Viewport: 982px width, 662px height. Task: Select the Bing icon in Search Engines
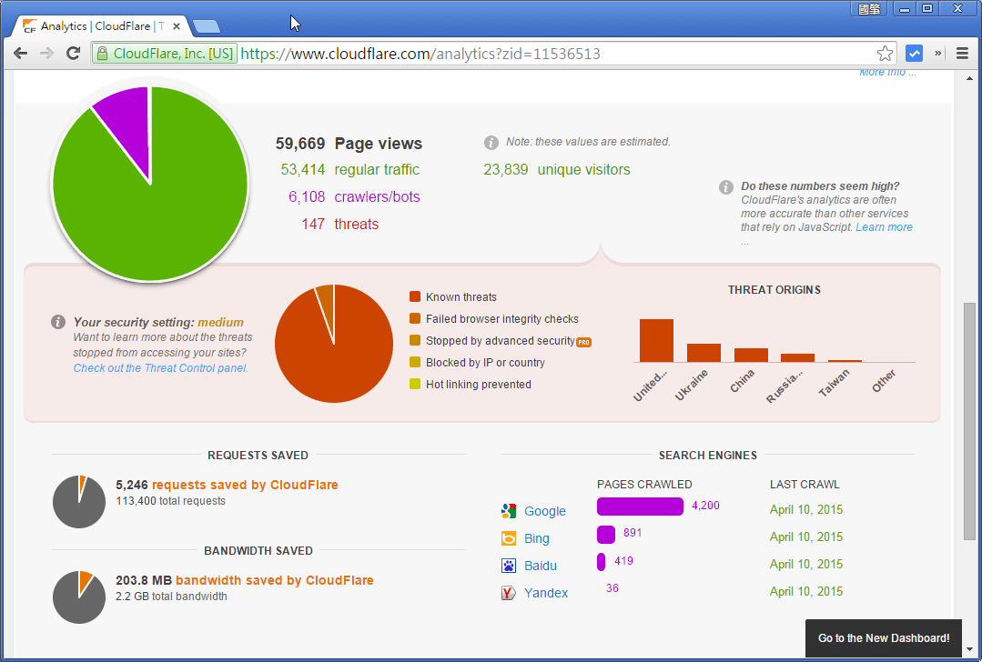click(509, 537)
